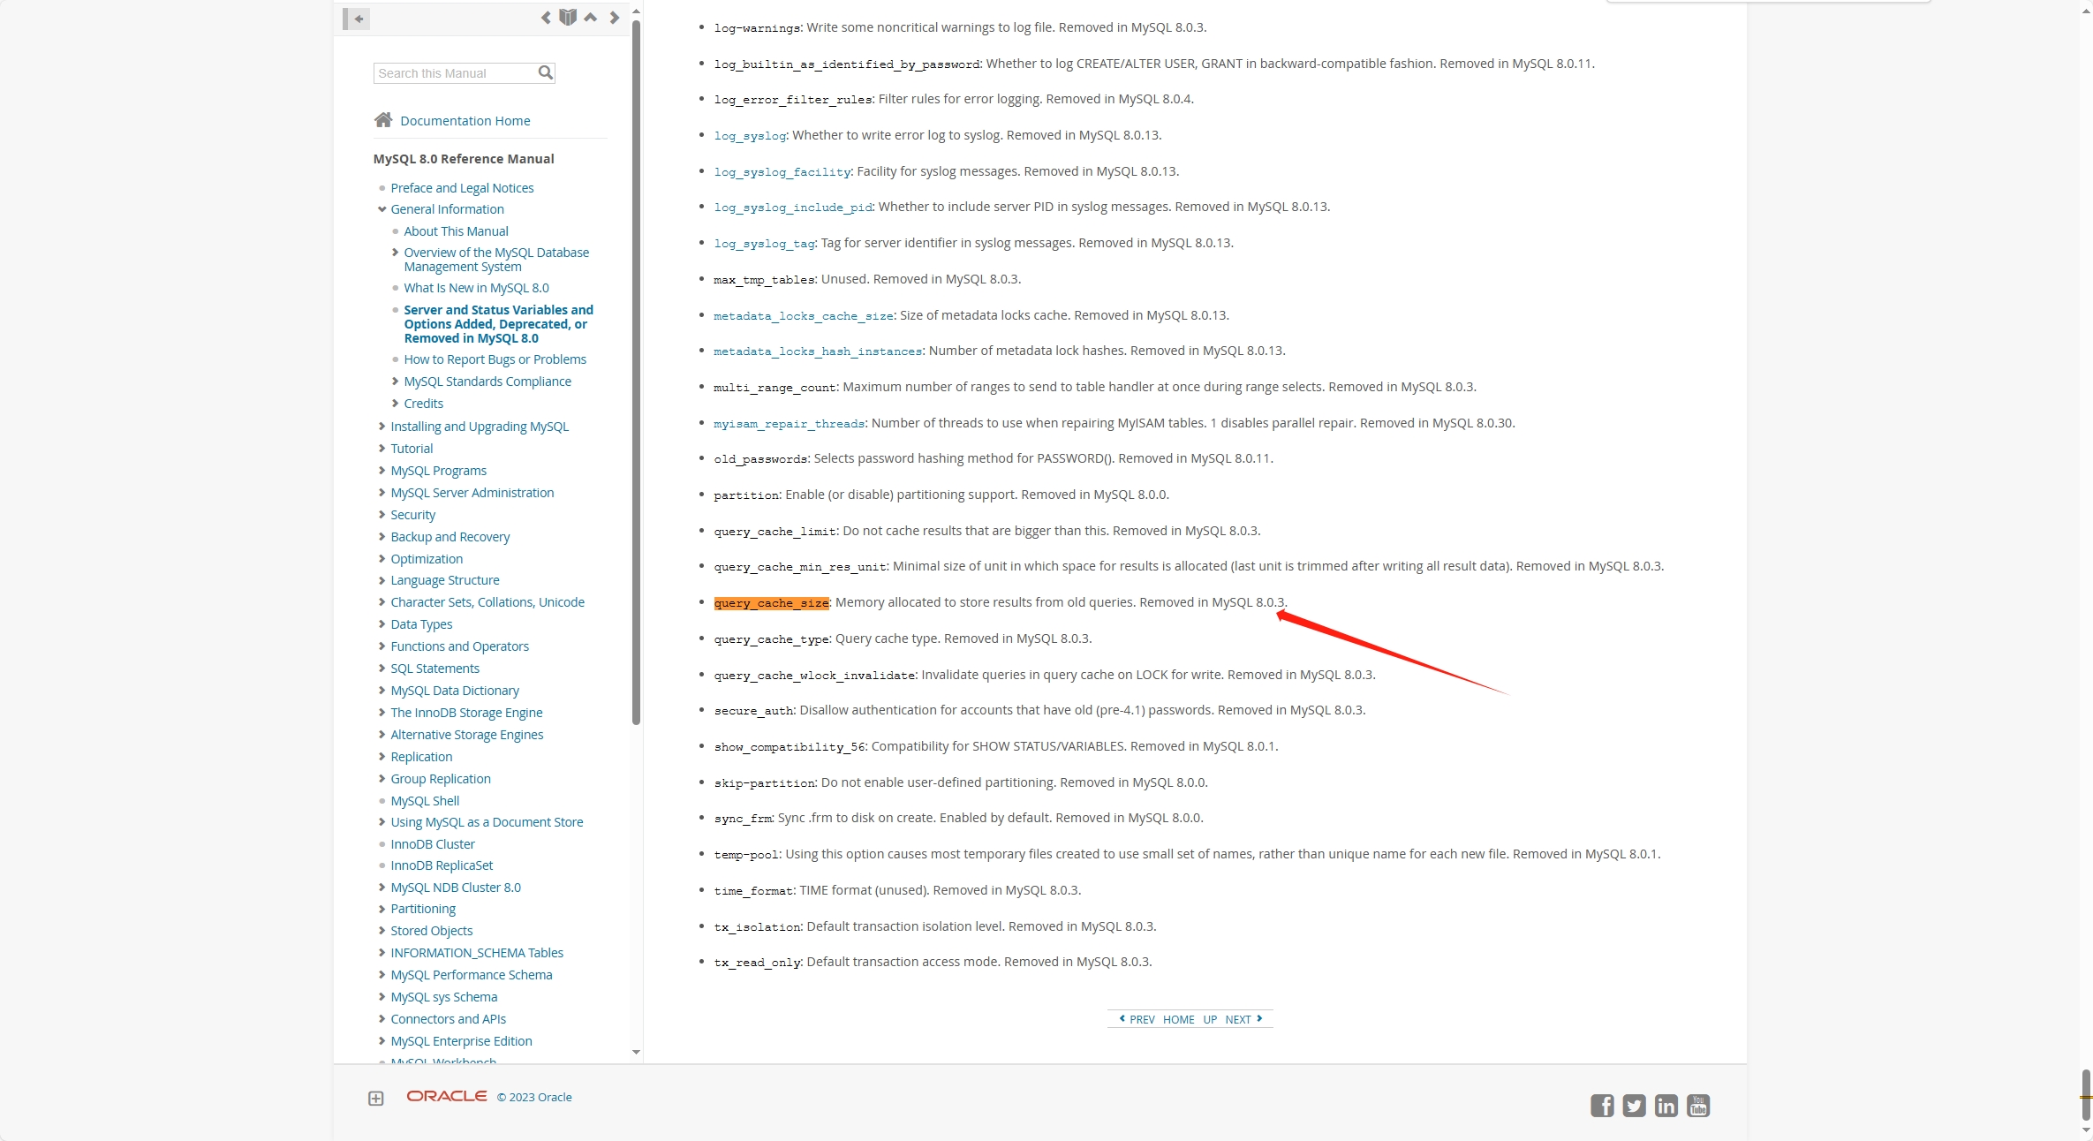Expand the Tutorial section

point(382,449)
